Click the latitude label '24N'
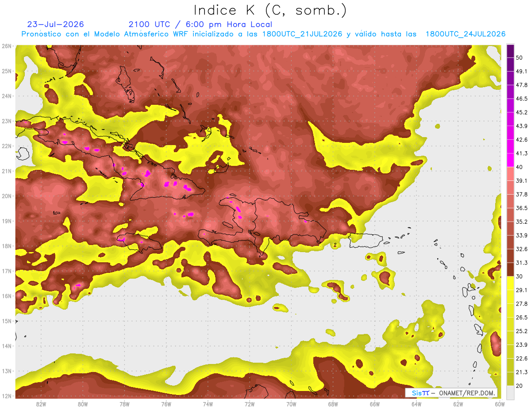This screenshot has width=531, height=410. (x=7, y=96)
